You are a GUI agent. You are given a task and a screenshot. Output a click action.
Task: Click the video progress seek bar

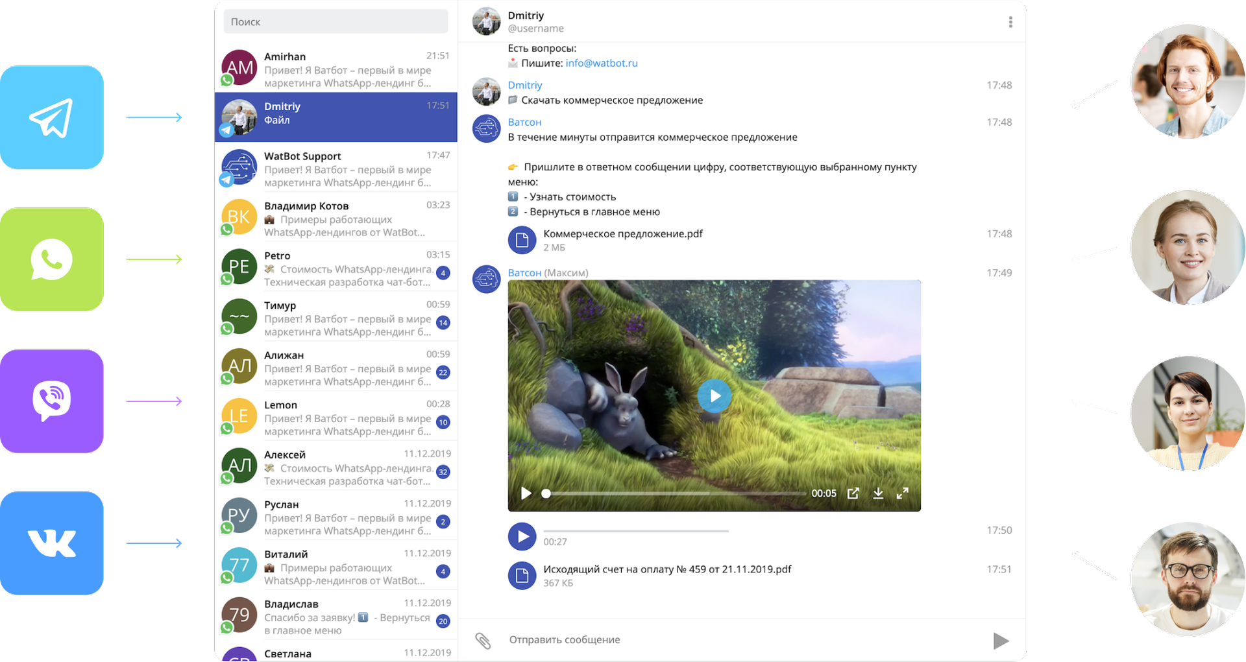675,493
